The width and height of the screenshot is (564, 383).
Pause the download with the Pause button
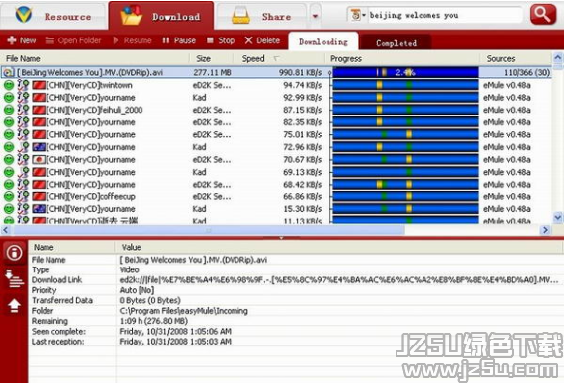[179, 40]
